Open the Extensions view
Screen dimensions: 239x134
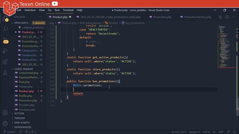pyautogui.click(x=5, y=62)
